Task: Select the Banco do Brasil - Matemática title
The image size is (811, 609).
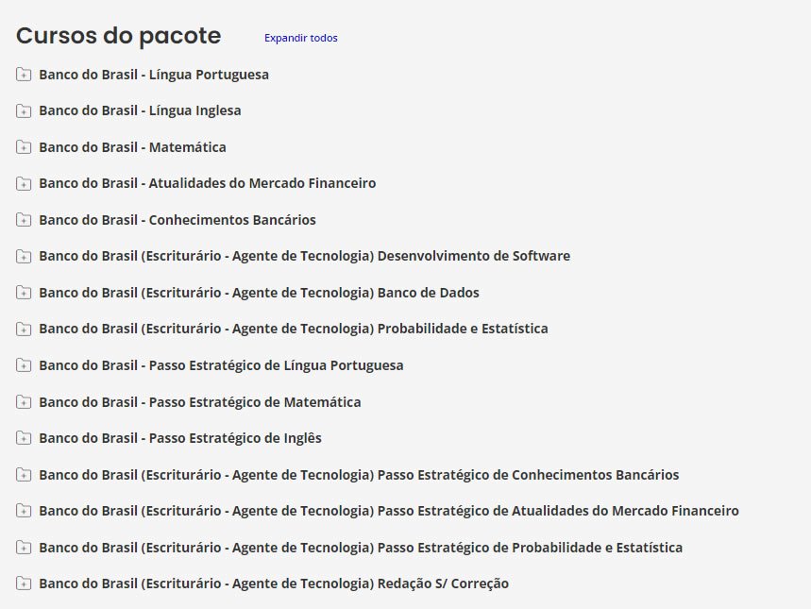Action: pos(132,147)
